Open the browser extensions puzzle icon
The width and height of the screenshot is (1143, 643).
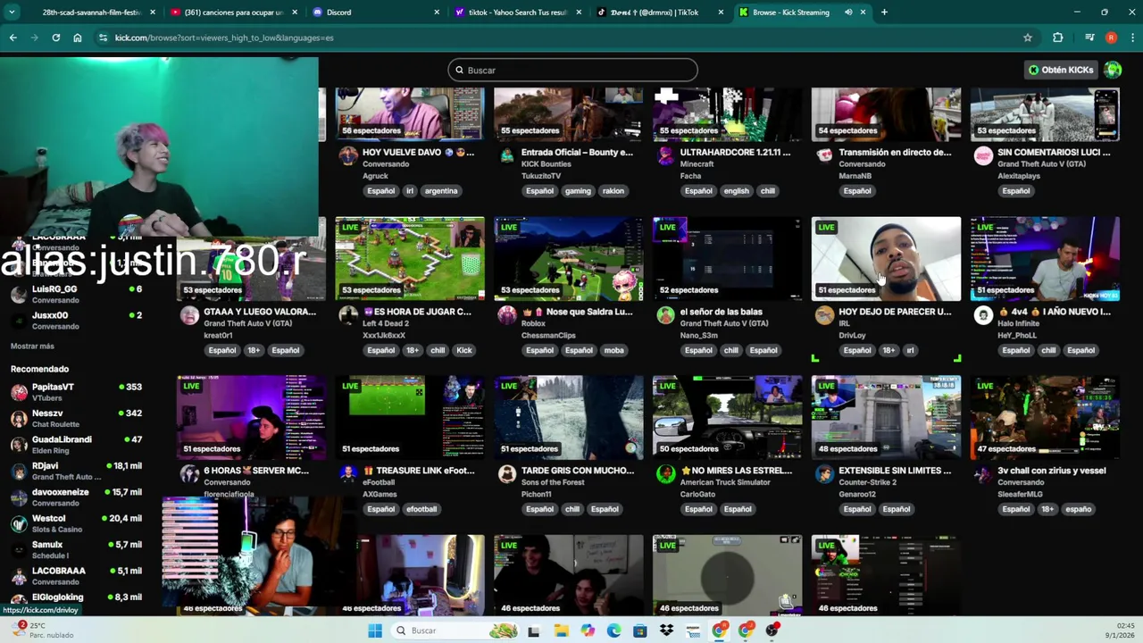click(1058, 38)
